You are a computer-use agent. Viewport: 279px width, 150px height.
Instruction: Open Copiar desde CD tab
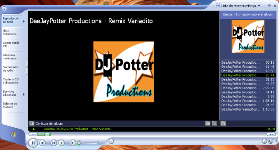point(14,45)
